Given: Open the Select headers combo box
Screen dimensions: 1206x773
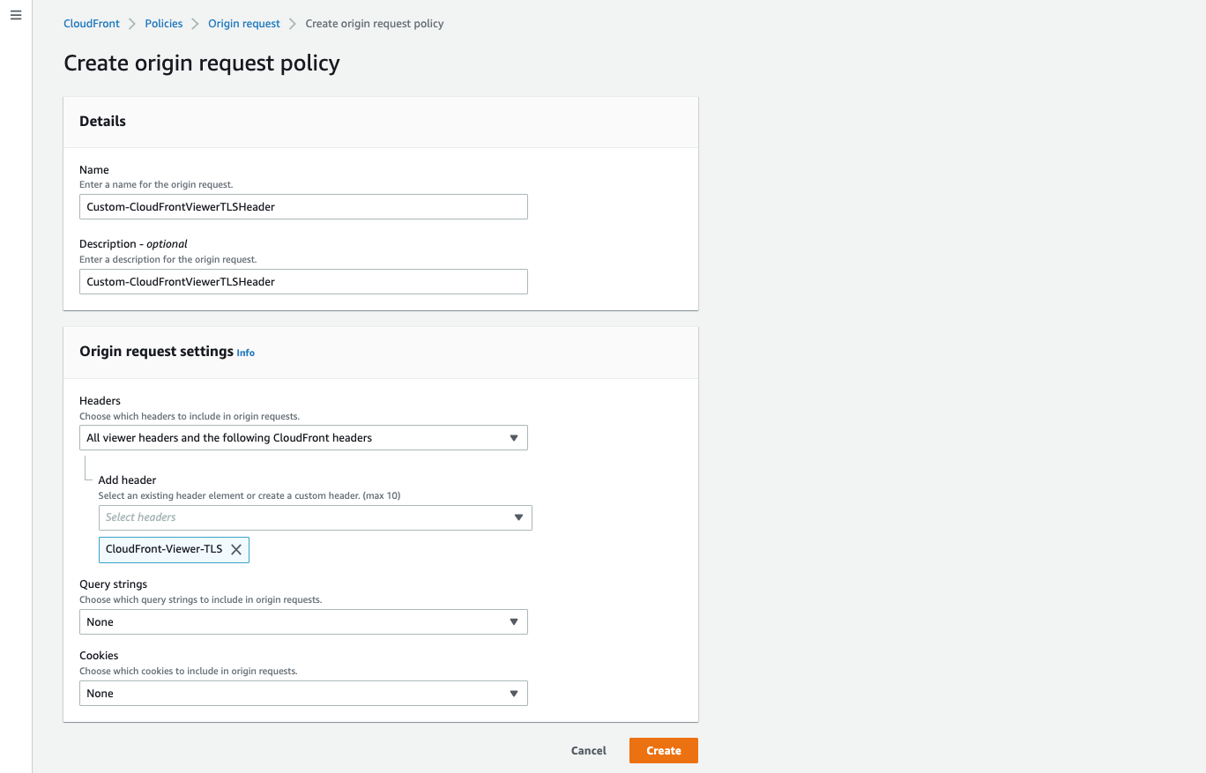Looking at the screenshot, I should click(315, 517).
